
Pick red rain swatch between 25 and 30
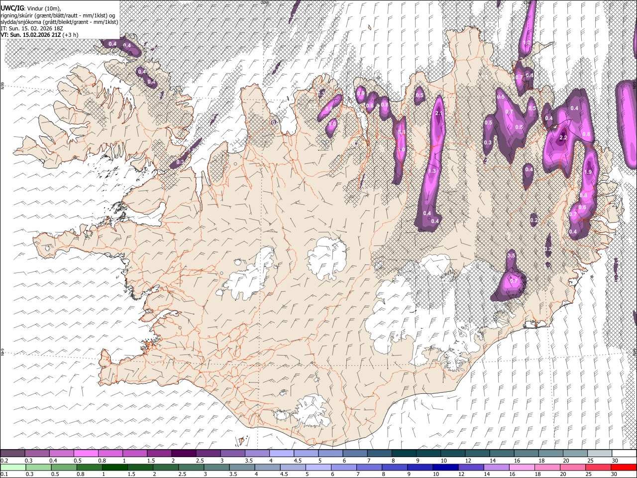point(599,467)
